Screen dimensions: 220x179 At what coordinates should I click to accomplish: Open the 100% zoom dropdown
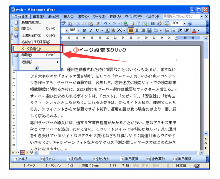coord(184,24)
